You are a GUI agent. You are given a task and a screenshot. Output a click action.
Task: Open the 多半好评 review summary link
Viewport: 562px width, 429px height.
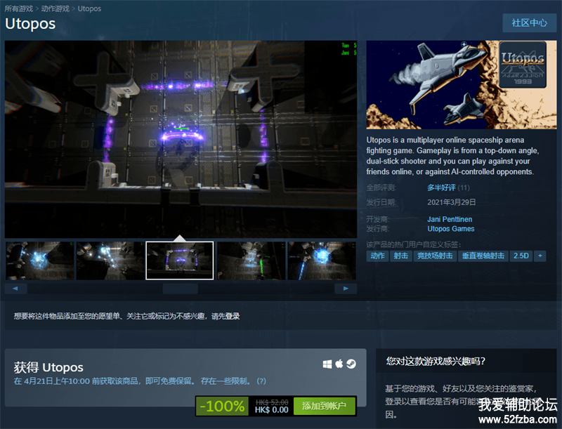click(x=441, y=187)
